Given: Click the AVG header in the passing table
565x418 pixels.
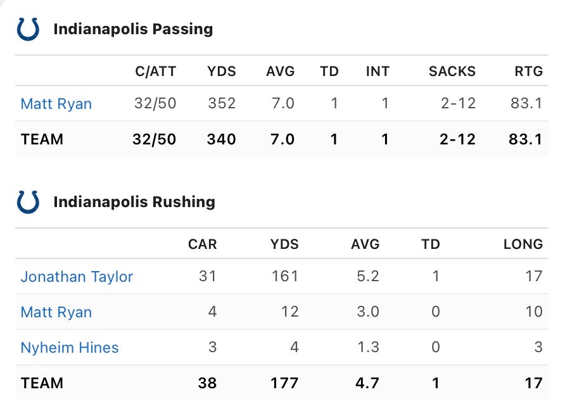Looking at the screenshot, I should tap(281, 72).
